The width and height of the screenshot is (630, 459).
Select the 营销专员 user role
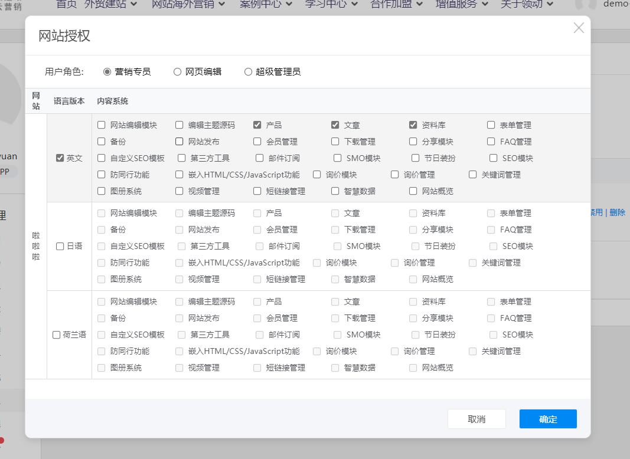(107, 72)
